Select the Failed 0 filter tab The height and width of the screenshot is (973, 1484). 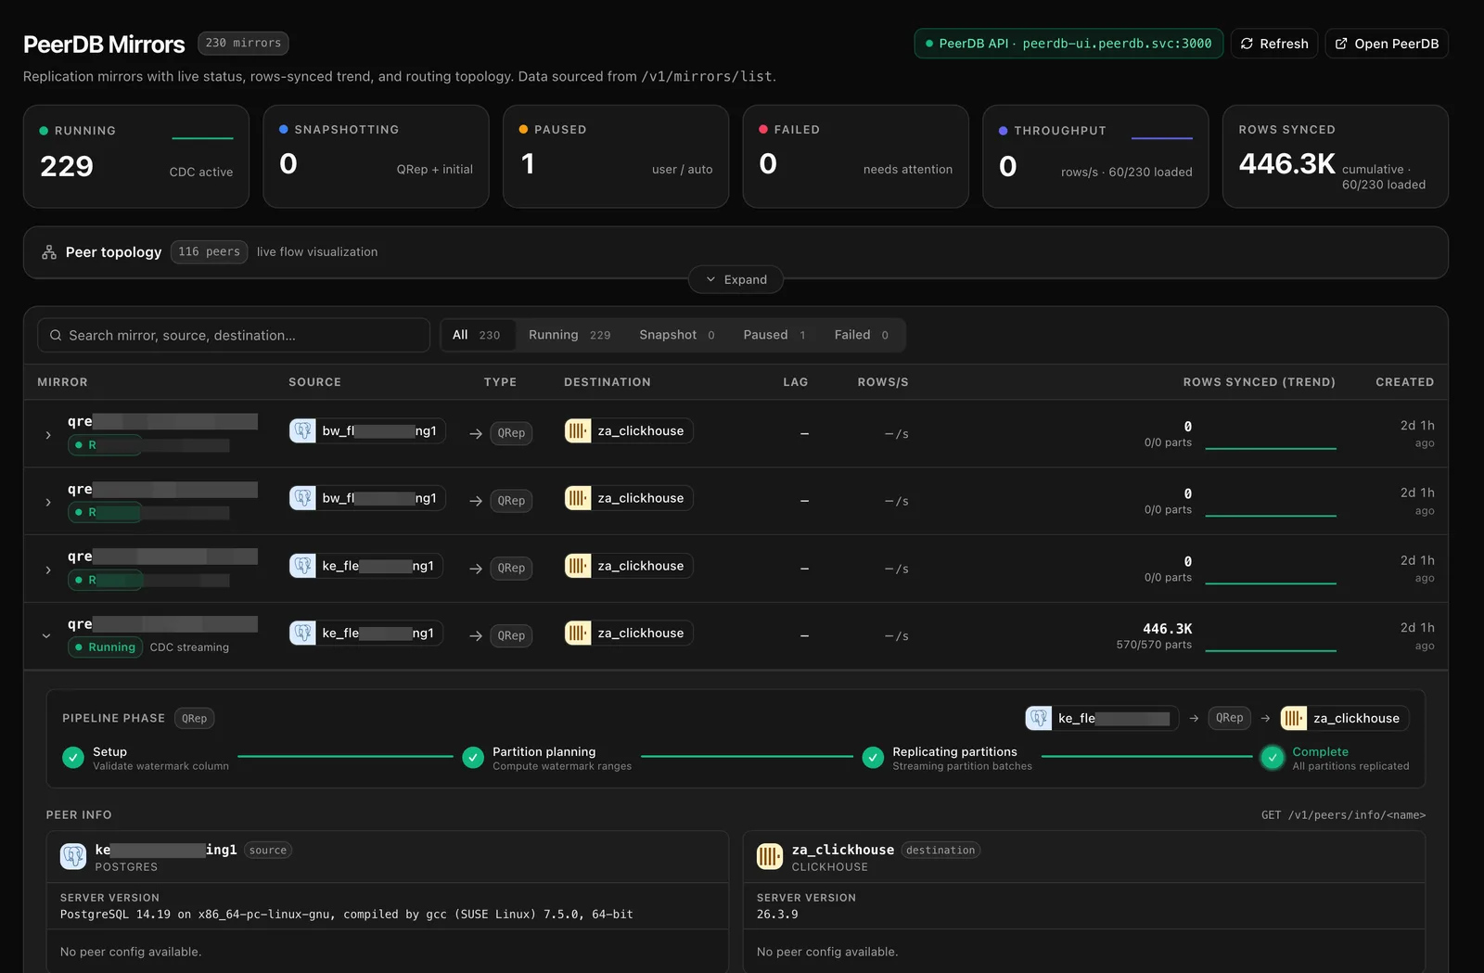(x=862, y=335)
